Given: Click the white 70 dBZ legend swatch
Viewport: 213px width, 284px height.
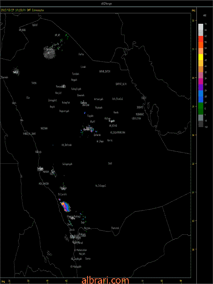Looking at the screenshot, I should click(x=200, y=27).
